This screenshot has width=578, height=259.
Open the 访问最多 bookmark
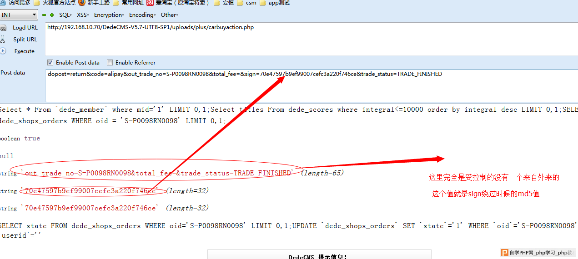point(15,3)
